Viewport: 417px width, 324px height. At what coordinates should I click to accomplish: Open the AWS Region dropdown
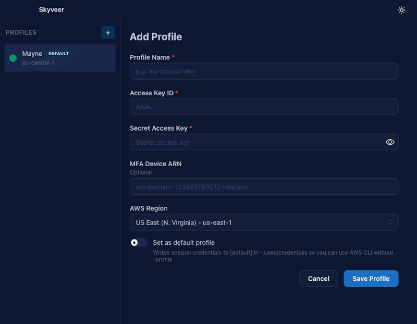(x=264, y=222)
